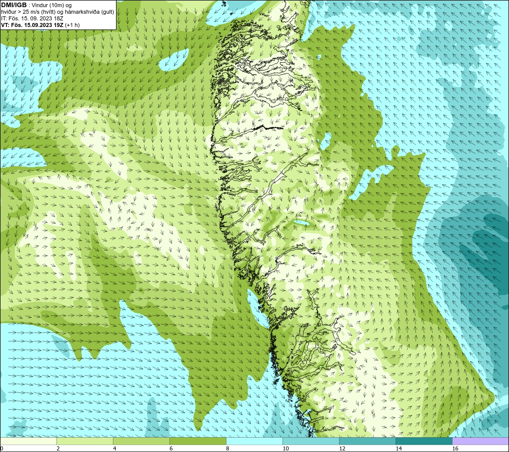This screenshot has width=509, height=452.
Task: Click the purple legend swatch above 16 m/s
Action: [x=480, y=441]
